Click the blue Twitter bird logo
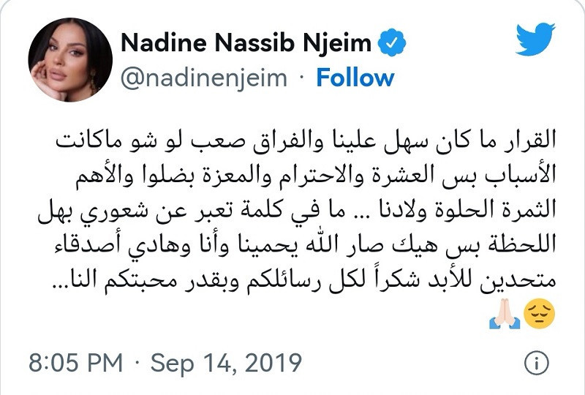Screen dimensions: 585x395 pyautogui.click(x=535, y=39)
